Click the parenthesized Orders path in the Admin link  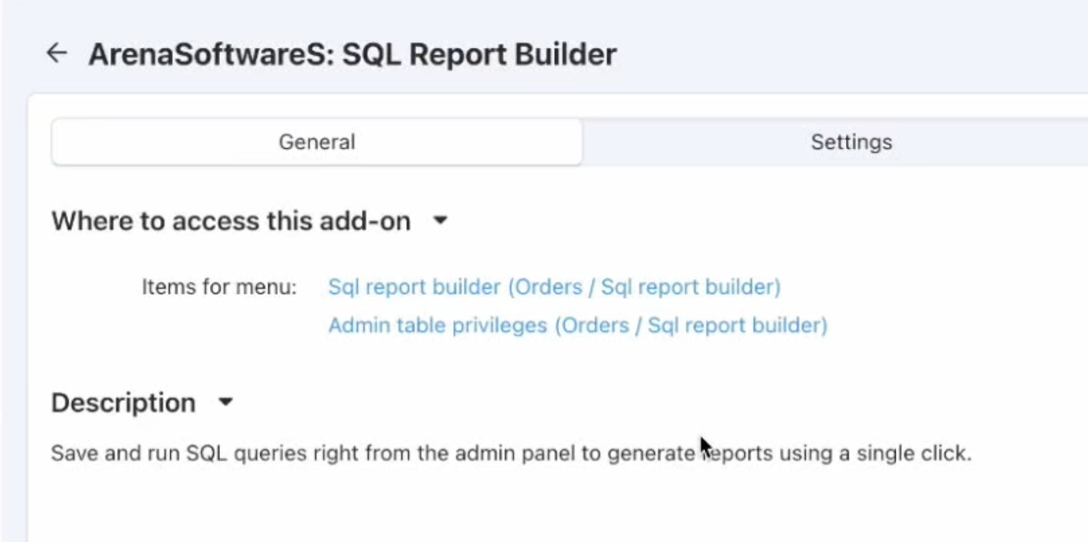coord(691,325)
